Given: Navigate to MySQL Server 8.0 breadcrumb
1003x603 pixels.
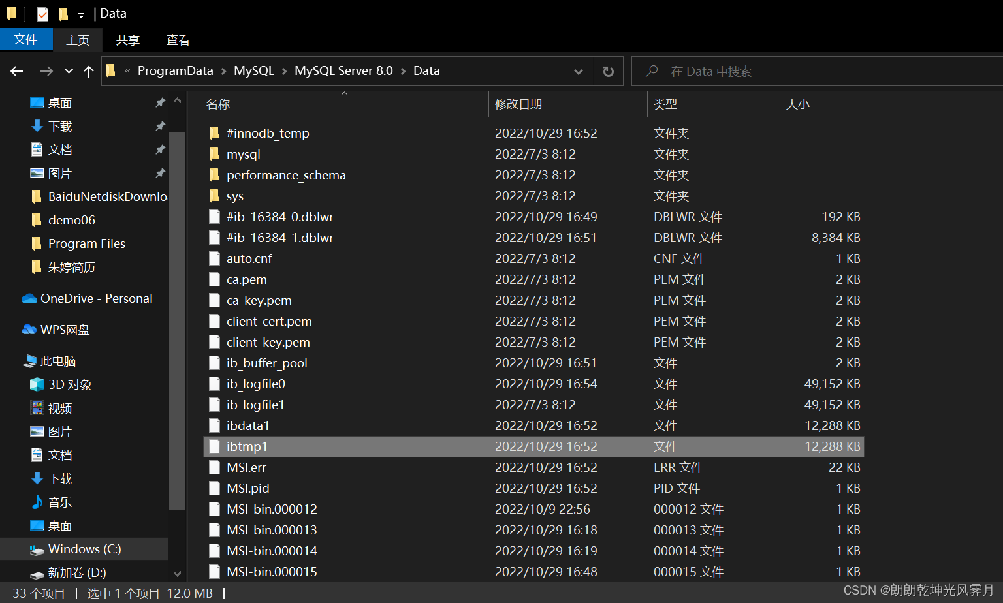Looking at the screenshot, I should (x=343, y=70).
